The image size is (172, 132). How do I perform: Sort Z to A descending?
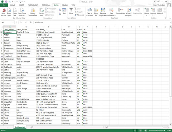(x=60, y=14)
